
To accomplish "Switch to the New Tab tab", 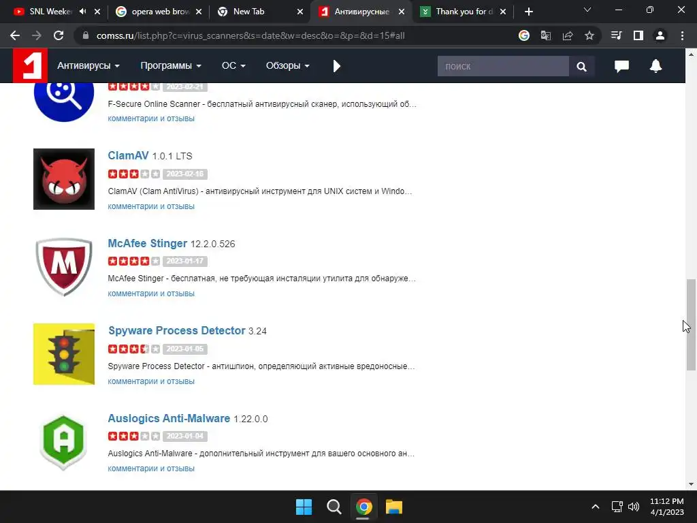I will pyautogui.click(x=249, y=12).
